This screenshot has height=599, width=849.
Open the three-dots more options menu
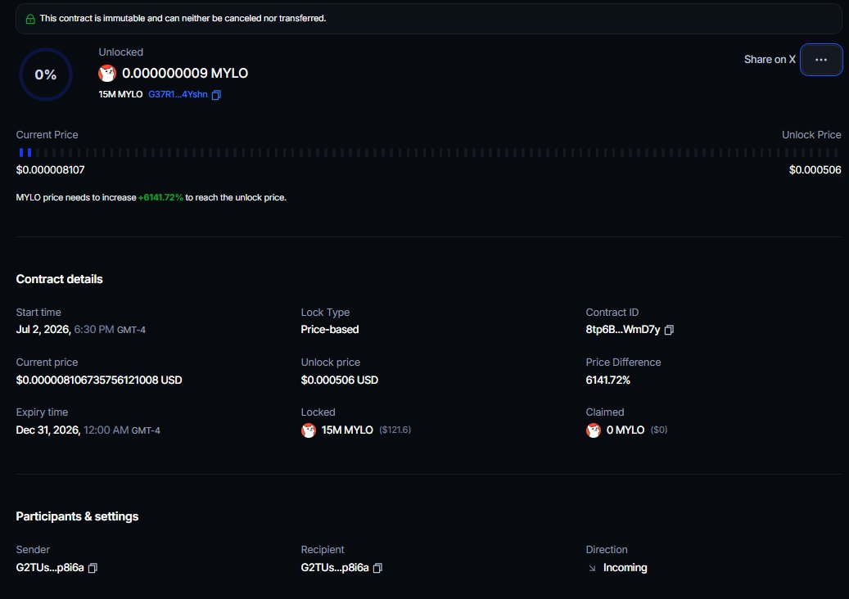tap(821, 60)
